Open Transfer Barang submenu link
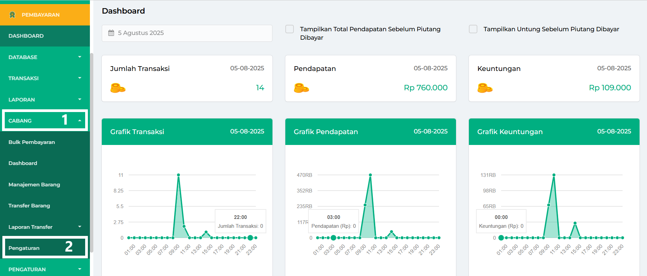 point(45,206)
